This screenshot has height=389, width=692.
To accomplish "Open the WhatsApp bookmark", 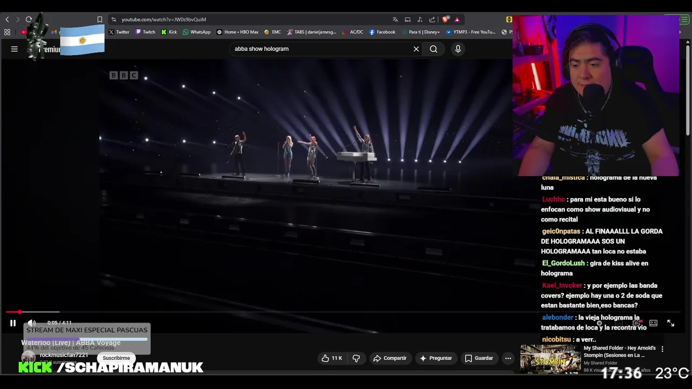I will click(x=197, y=32).
